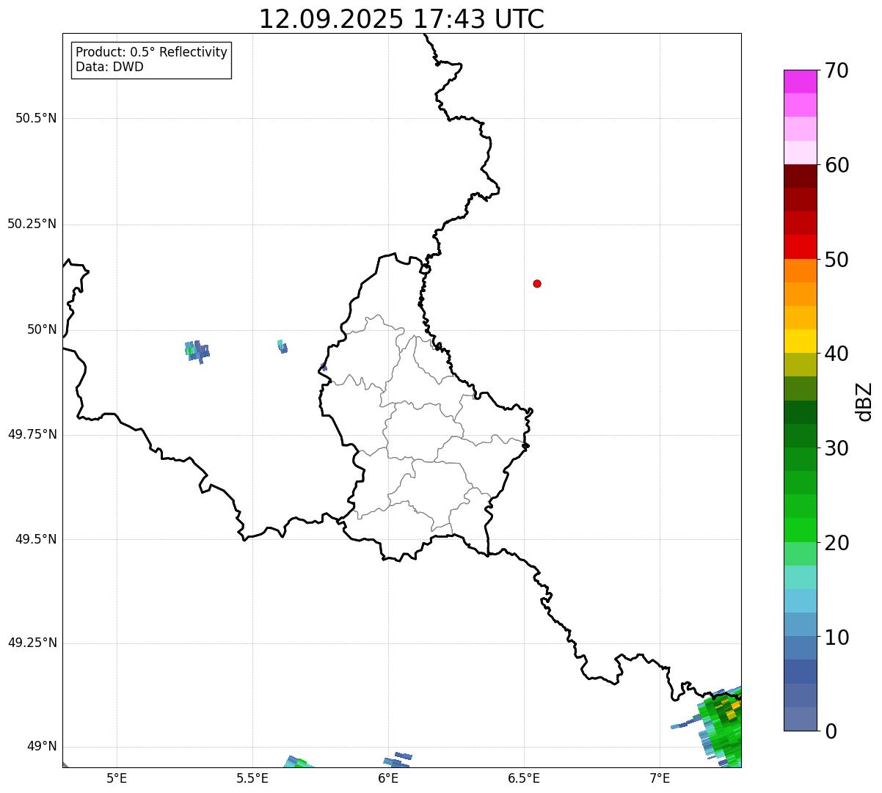Image resolution: width=882 pixels, height=793 pixels.
Task: Click the radar echo cluster near 5.3°E 50°N
Action: pos(197,351)
